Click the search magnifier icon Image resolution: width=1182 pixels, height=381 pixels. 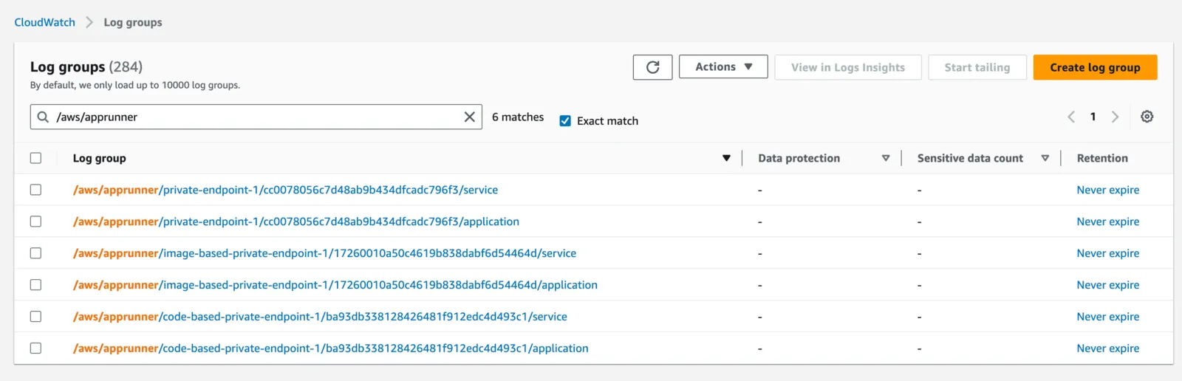44,117
